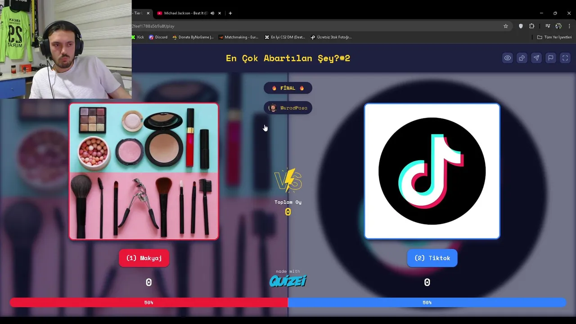The image size is (576, 324).
Task: Click the Quizei logo link
Action: [288, 281]
